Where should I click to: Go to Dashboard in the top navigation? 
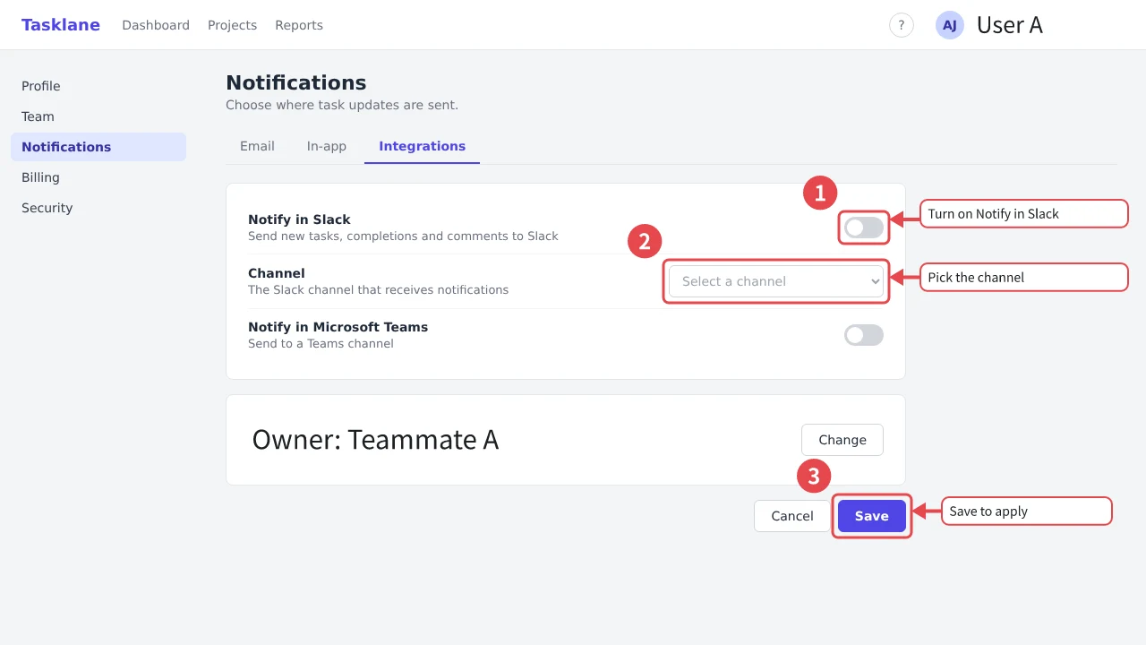[x=156, y=25]
